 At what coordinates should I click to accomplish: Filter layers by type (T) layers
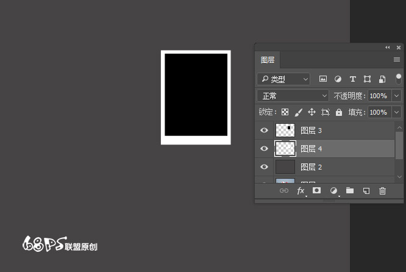click(x=352, y=79)
